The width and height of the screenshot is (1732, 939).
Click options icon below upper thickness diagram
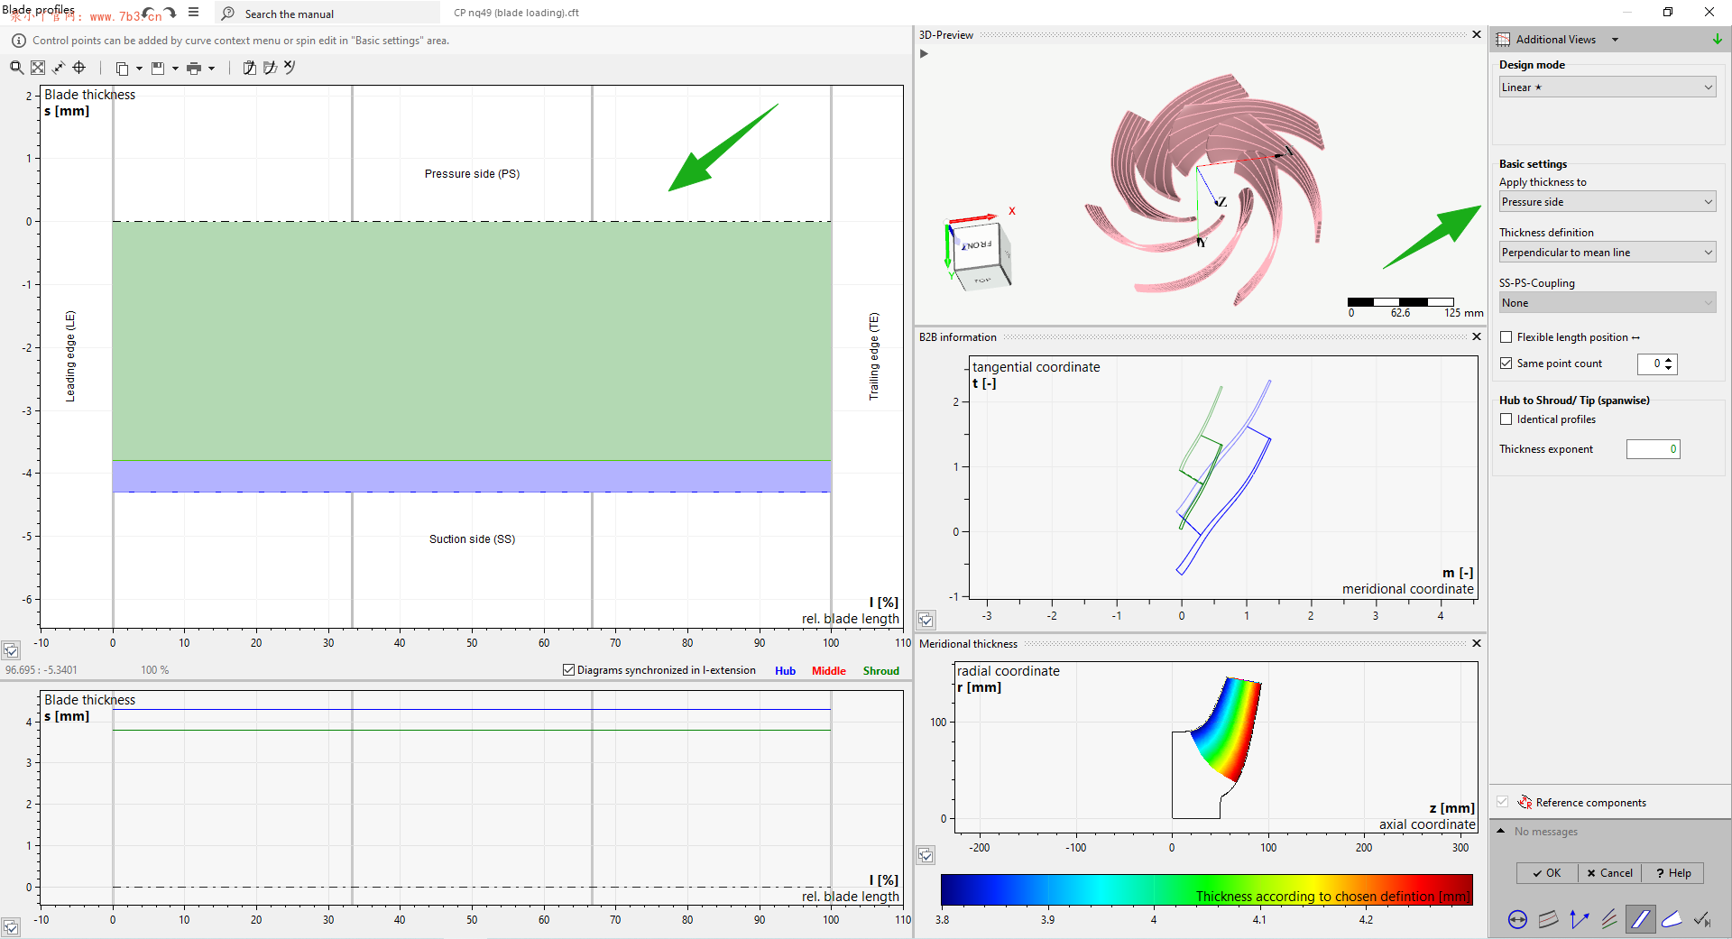[11, 650]
